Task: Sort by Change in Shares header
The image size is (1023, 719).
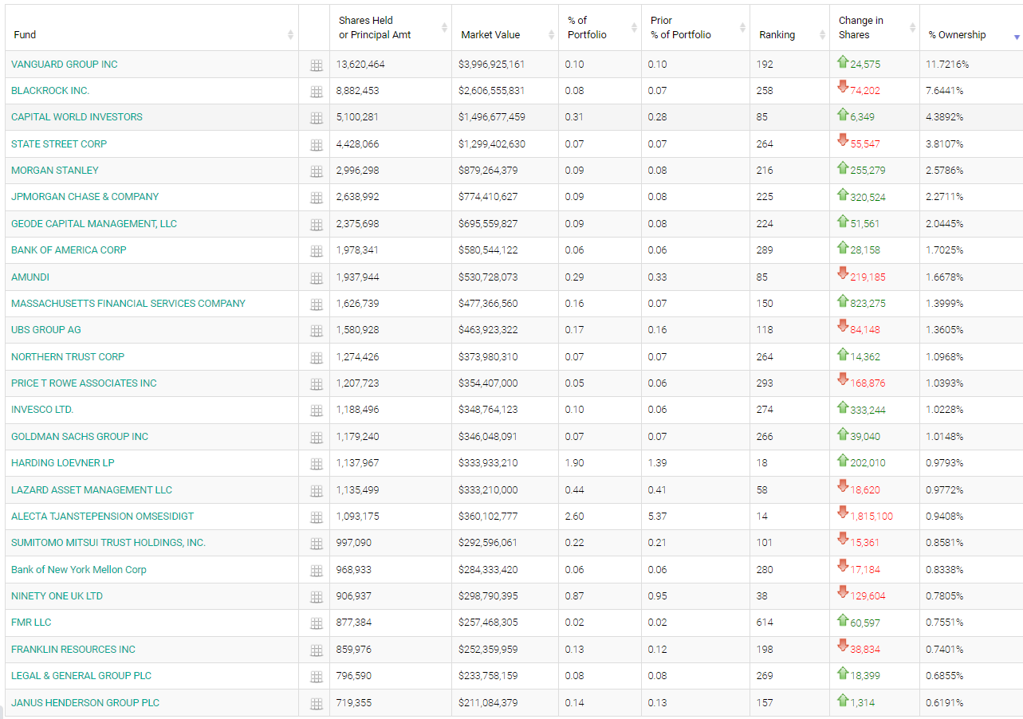Action: click(x=875, y=28)
